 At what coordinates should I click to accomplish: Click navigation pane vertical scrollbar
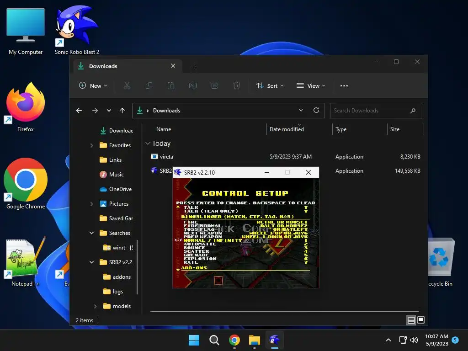click(137, 267)
